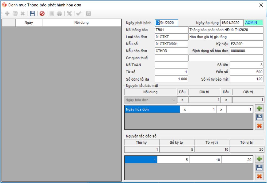Click the printer toolbar icon
Screen dimensions: 267x183
pos(59,13)
